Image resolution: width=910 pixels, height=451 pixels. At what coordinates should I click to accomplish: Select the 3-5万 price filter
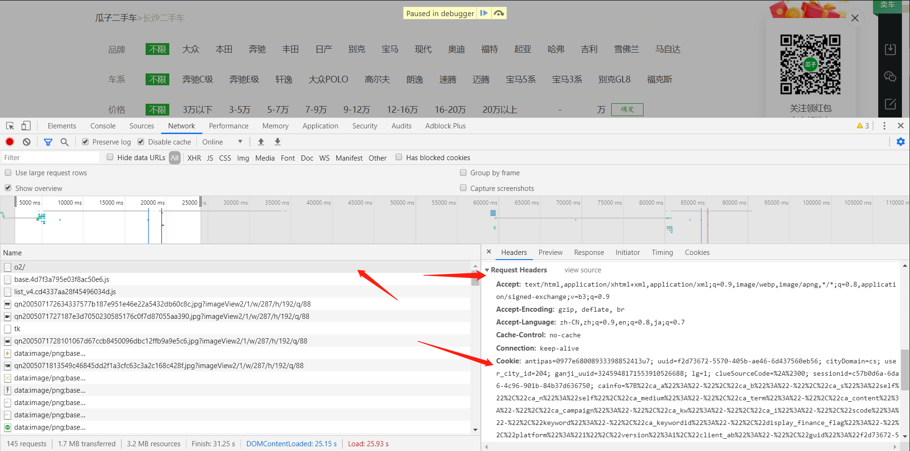pyautogui.click(x=239, y=109)
